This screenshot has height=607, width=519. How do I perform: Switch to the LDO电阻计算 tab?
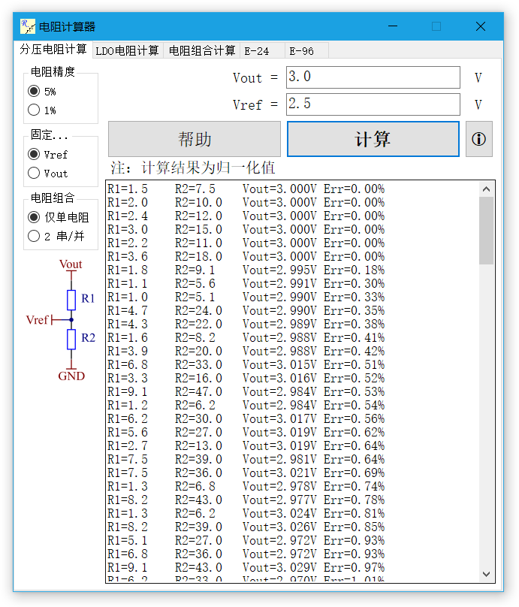(x=128, y=51)
